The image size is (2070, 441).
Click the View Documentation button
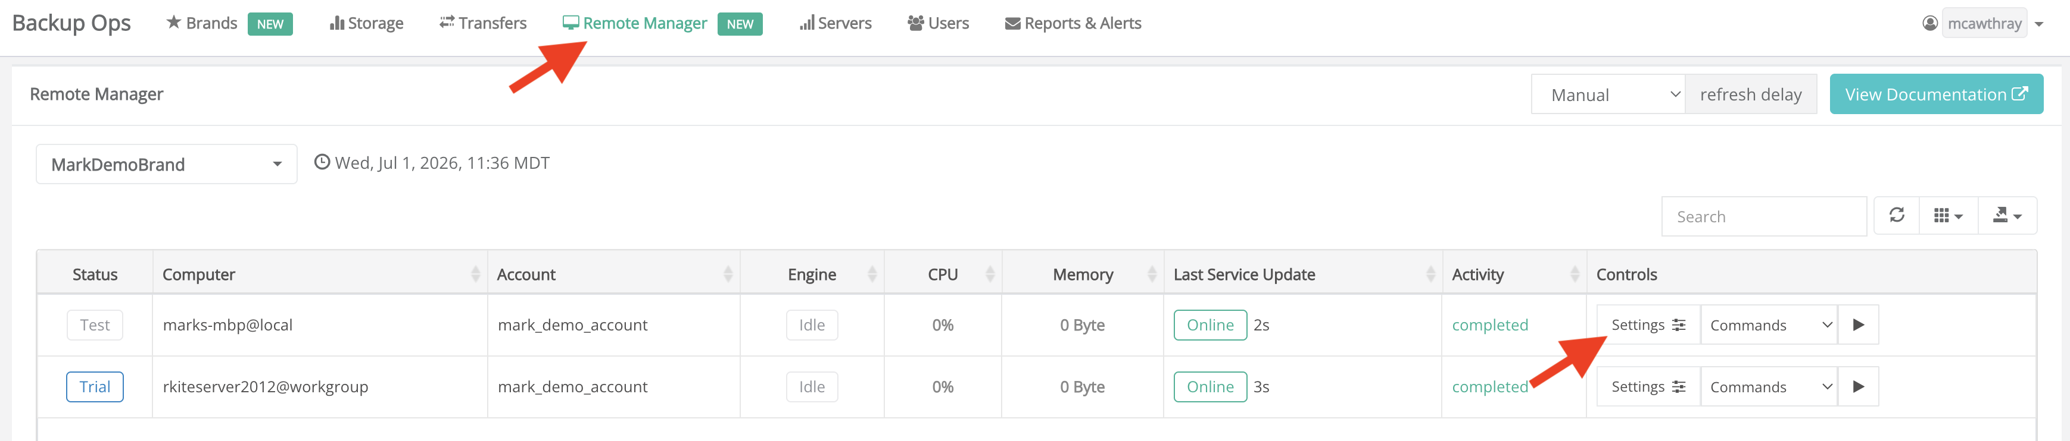click(1936, 94)
